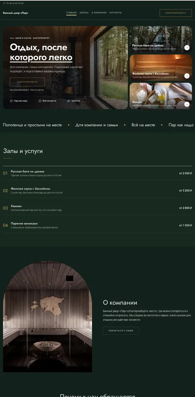This screenshot has height=397, width=195.
Task: Select service row 04 Парение вениками
Action: tap(97, 225)
